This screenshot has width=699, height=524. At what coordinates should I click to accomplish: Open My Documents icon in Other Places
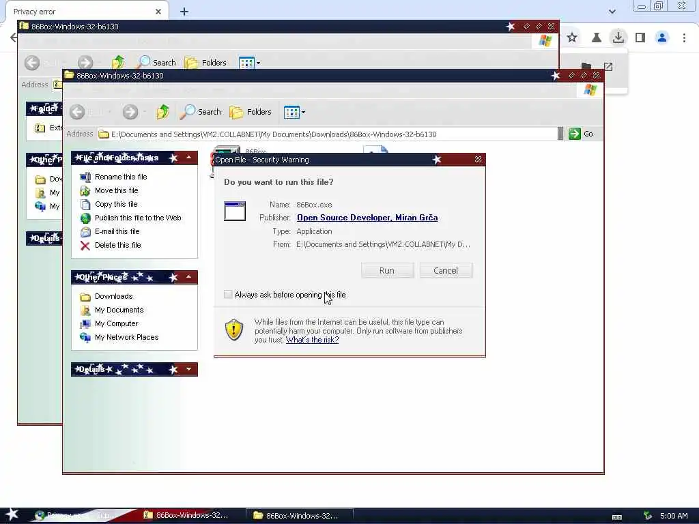pyautogui.click(x=85, y=310)
